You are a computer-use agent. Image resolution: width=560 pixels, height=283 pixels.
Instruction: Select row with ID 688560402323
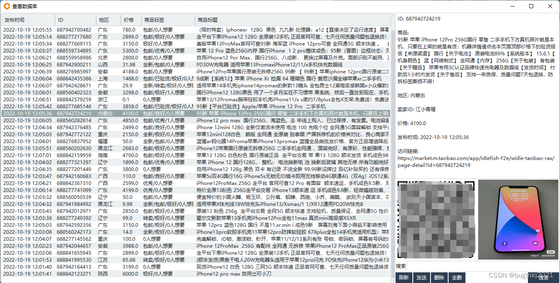(195, 93)
